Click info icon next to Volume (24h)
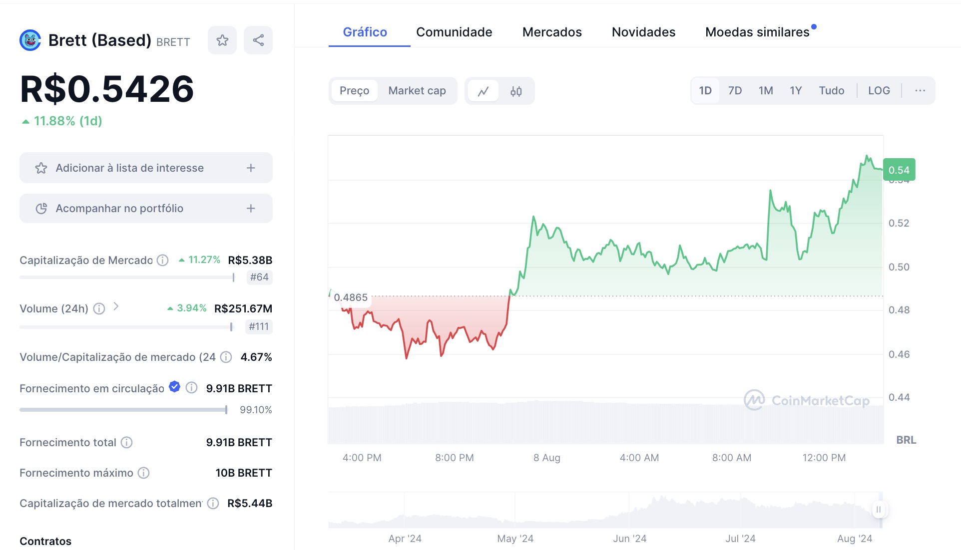 coord(99,308)
